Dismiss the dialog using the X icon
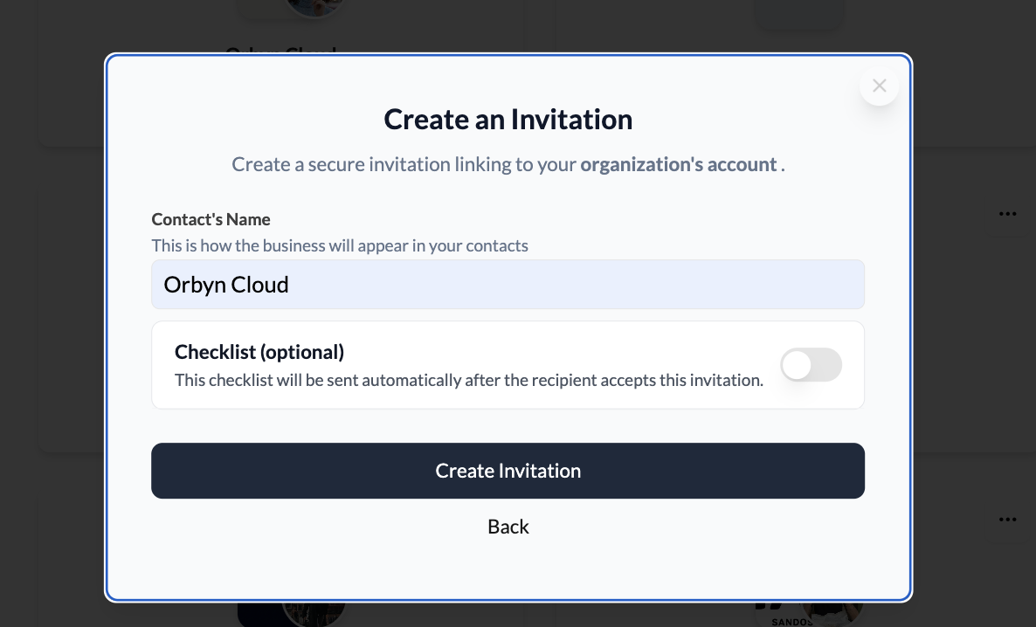Viewport: 1036px width, 627px height. 879,86
